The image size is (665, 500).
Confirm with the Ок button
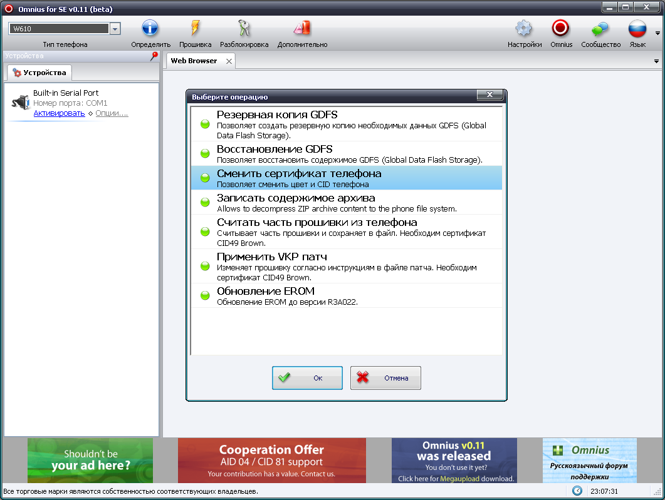pyautogui.click(x=307, y=377)
